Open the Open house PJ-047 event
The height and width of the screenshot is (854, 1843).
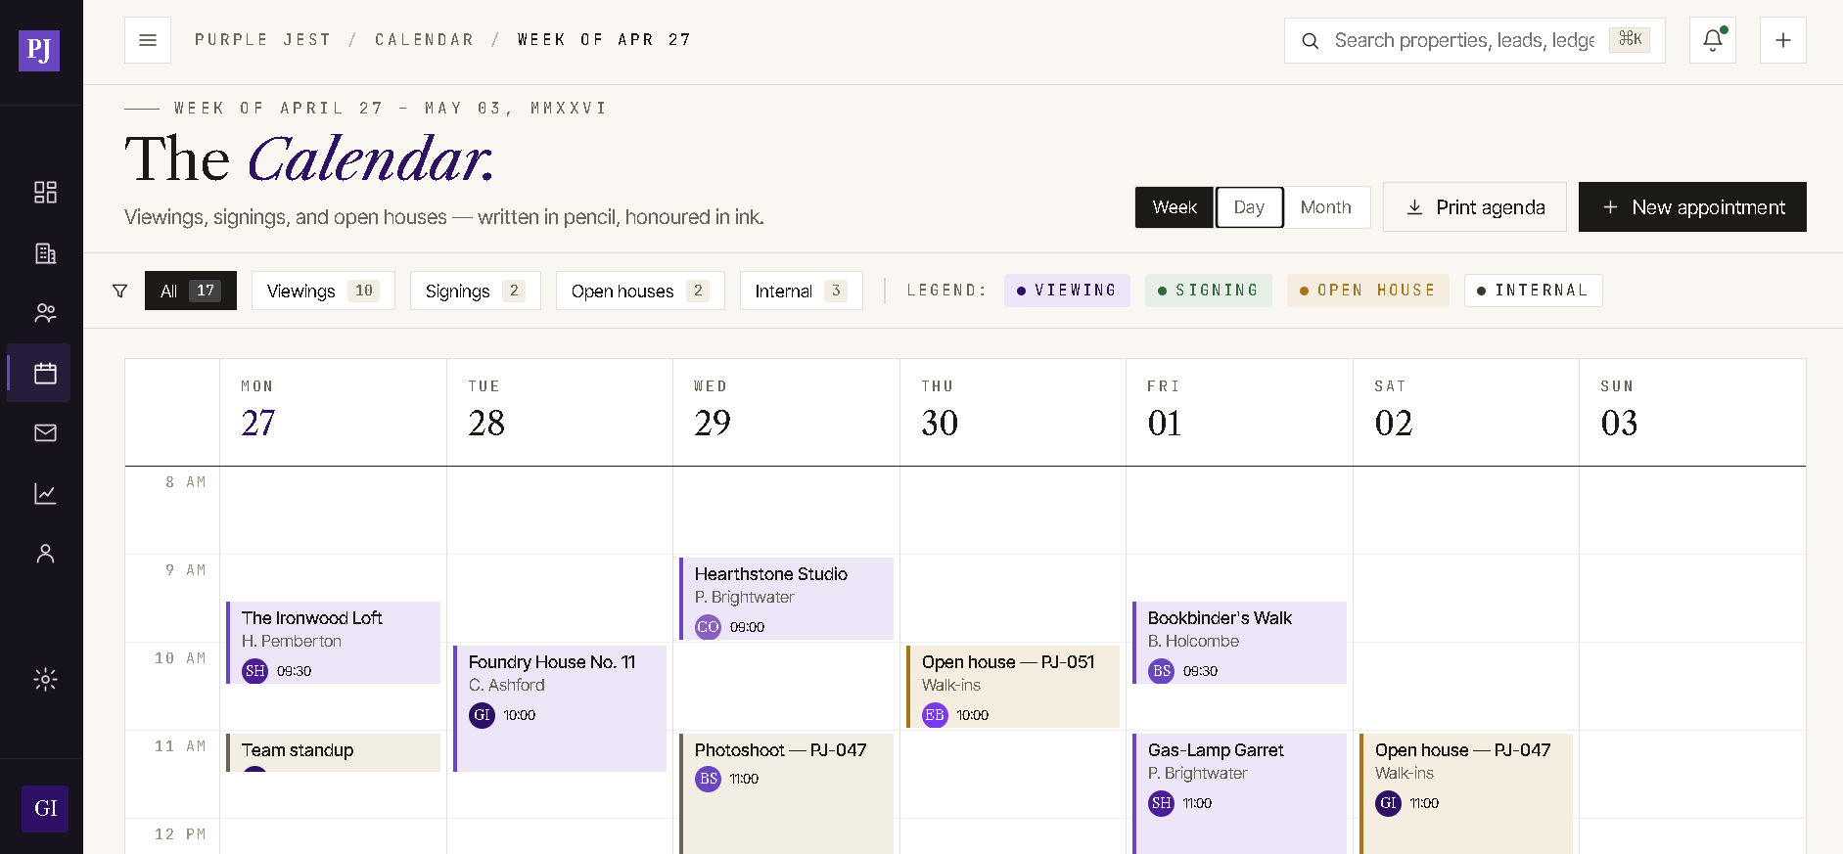pyautogui.click(x=1466, y=793)
